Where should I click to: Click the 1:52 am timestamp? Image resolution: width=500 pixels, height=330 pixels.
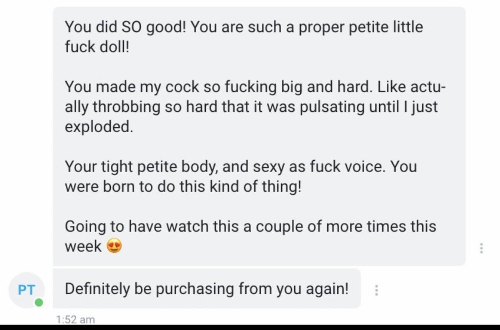point(75,320)
